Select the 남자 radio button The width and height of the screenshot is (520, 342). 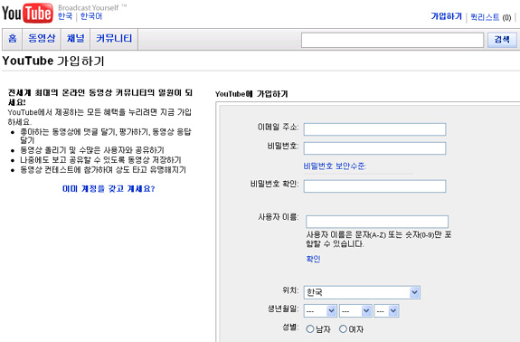(310, 329)
